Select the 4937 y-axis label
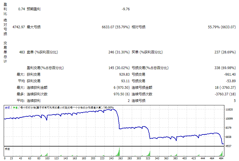The image size is (239, 161). pyautogui.click(x=228, y=146)
